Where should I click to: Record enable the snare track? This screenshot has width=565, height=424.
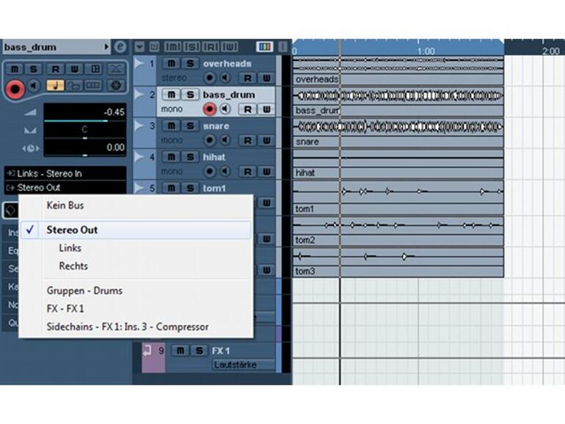pos(209,140)
